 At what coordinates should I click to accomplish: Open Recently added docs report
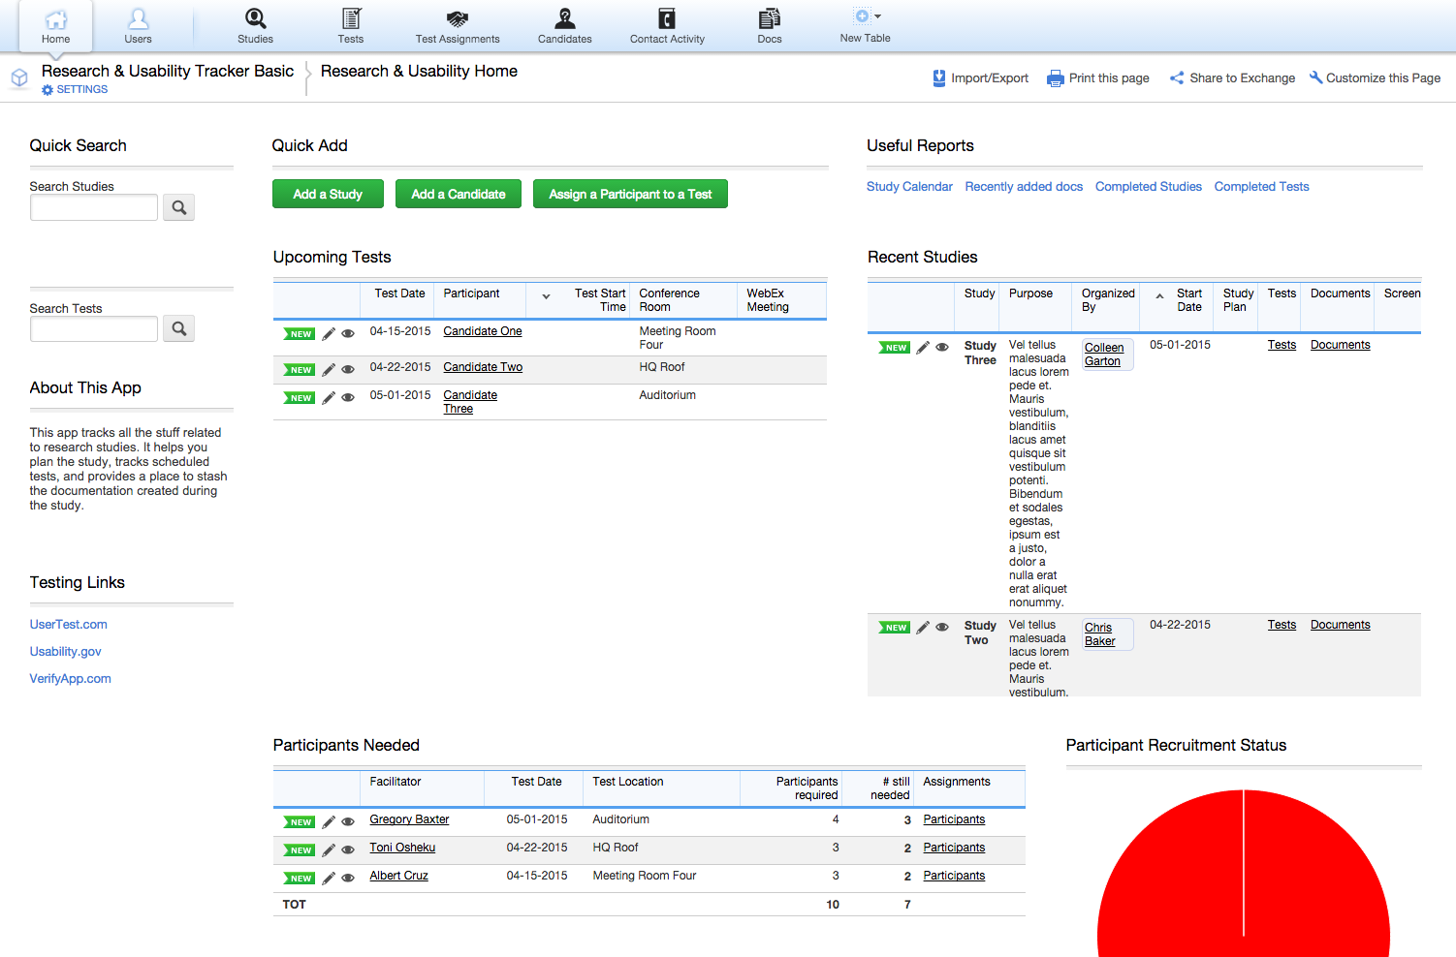point(1024,187)
